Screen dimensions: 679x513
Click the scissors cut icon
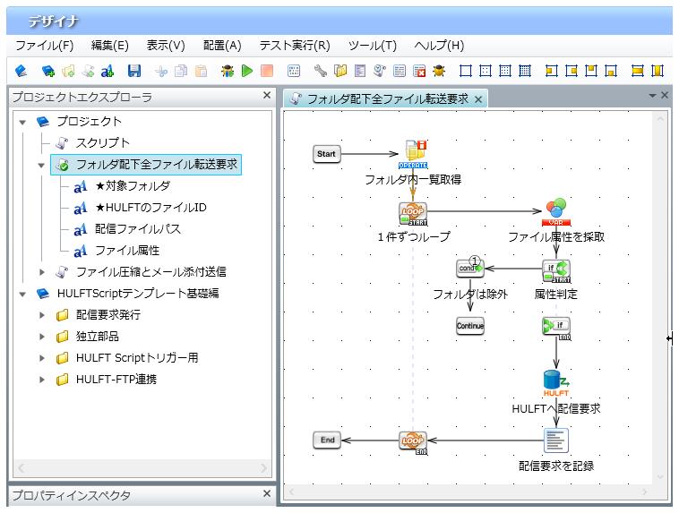tap(161, 71)
